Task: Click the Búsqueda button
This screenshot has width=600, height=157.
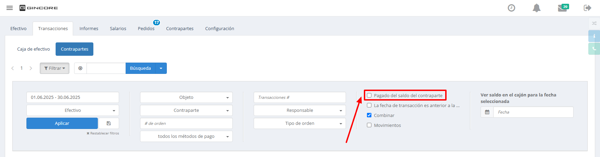Action: (140, 68)
